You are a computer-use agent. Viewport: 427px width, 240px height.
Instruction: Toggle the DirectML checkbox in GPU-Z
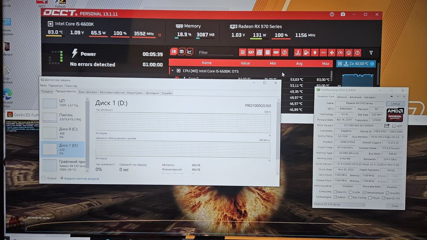[387, 193]
